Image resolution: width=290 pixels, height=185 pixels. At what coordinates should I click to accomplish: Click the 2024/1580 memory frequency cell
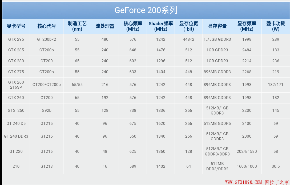click(x=247, y=151)
